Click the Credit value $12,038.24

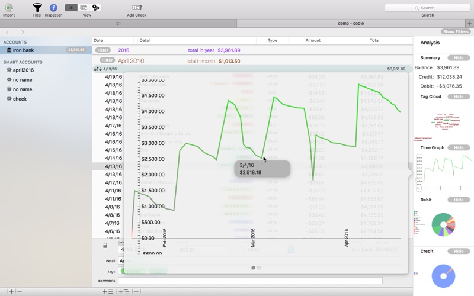point(449,77)
